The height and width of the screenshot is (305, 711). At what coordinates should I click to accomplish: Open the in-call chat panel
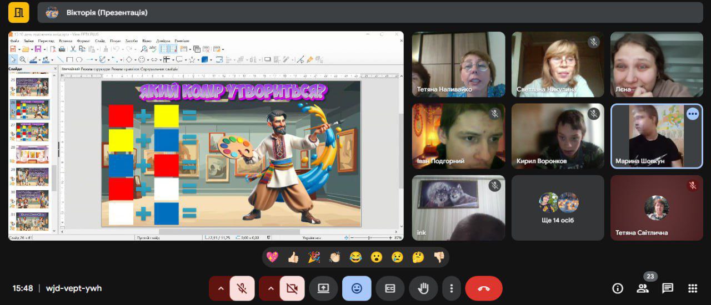coord(668,288)
